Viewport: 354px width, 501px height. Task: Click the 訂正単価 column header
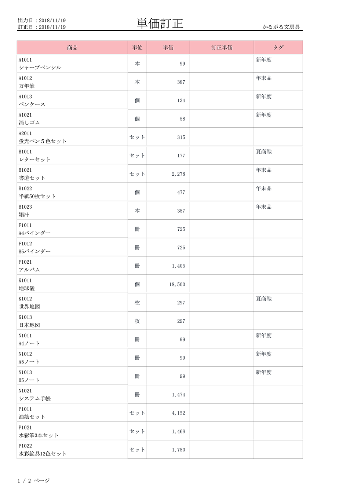222,47
